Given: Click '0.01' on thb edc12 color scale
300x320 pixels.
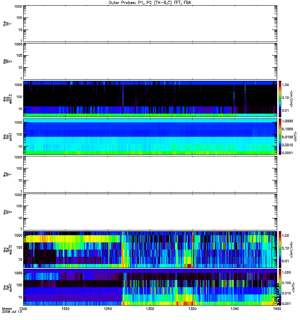Looking at the screenshot, I should [285, 110].
